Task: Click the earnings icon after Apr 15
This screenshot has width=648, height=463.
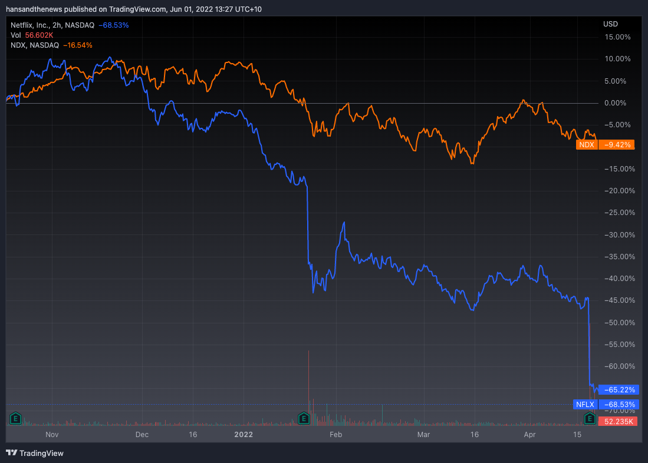Action: click(x=590, y=418)
